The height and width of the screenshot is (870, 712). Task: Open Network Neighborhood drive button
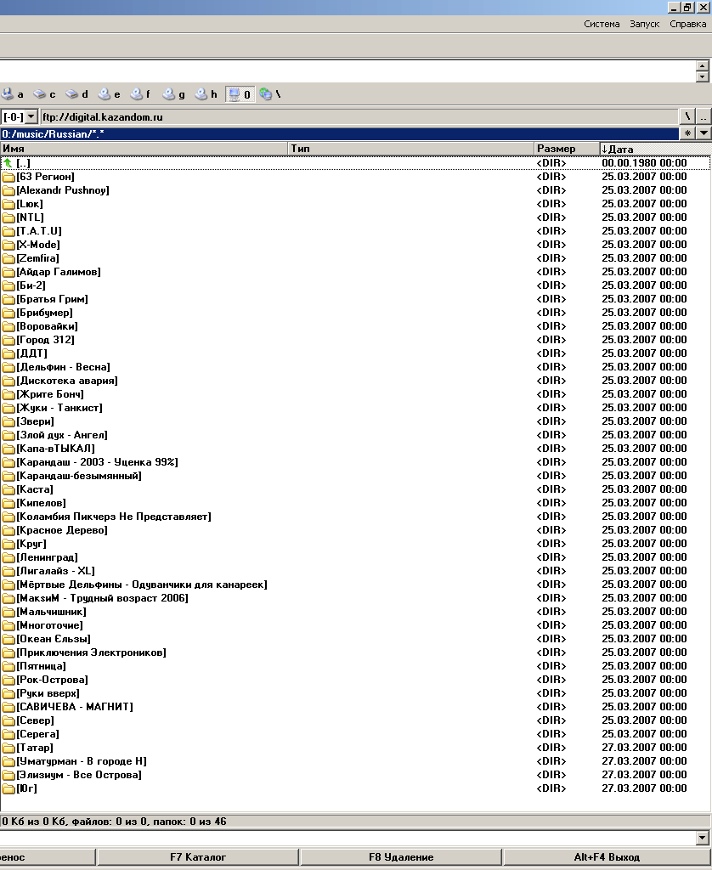269,94
